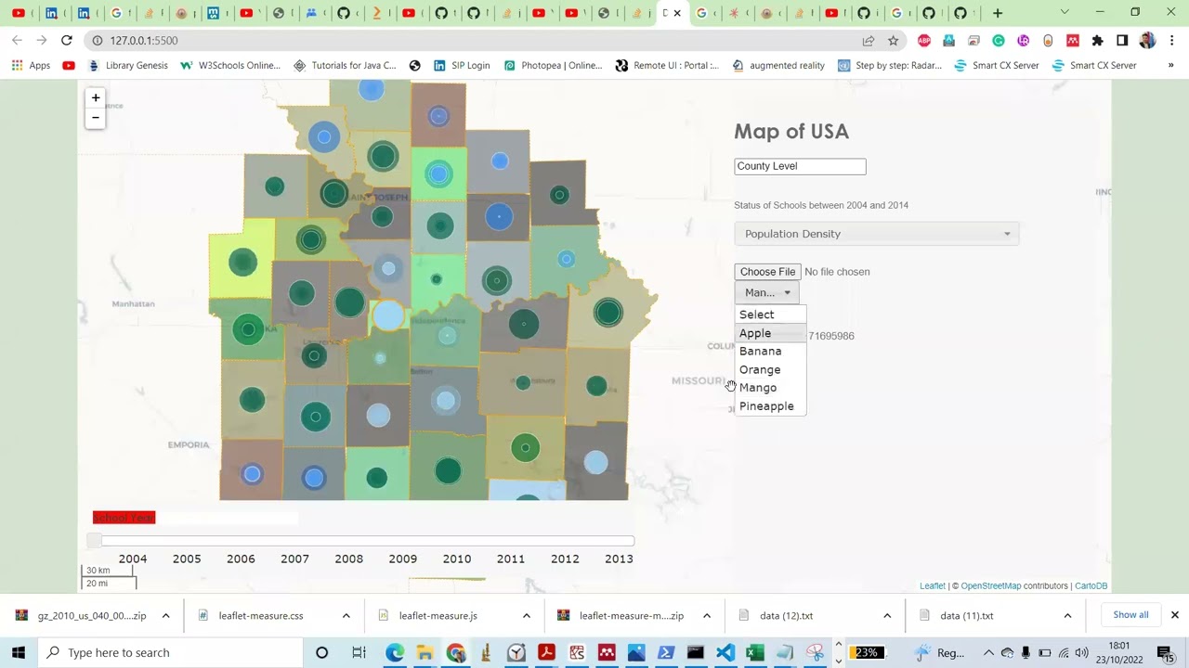
Task: Click the County Level text field
Action: (800, 166)
